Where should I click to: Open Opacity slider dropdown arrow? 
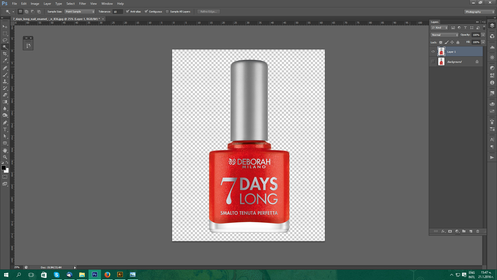pos(483,35)
